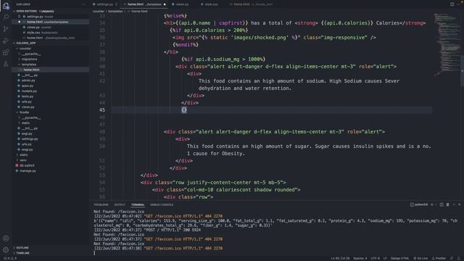The image size is (464, 261).
Task: Click the notifications bell in status bar
Action: [x=459, y=258]
